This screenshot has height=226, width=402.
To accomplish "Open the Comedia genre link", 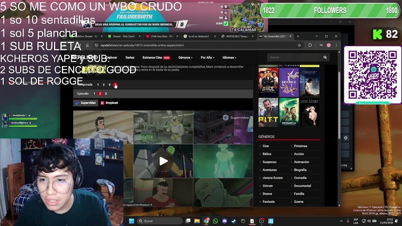I will (x=300, y=178).
